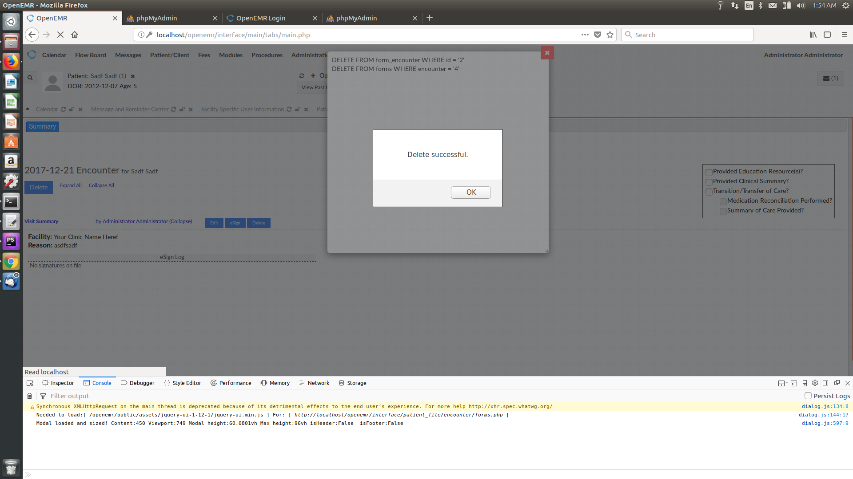Screen dimensions: 853x479
Task: Check Medication Reconciliation Performed
Action: 723,201
